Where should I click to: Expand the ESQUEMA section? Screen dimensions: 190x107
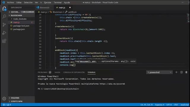coord(22,98)
